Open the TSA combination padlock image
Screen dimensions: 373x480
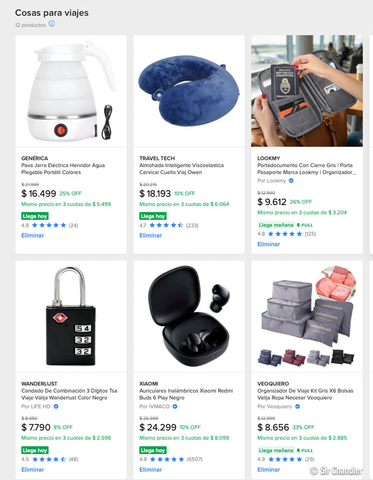(71, 316)
